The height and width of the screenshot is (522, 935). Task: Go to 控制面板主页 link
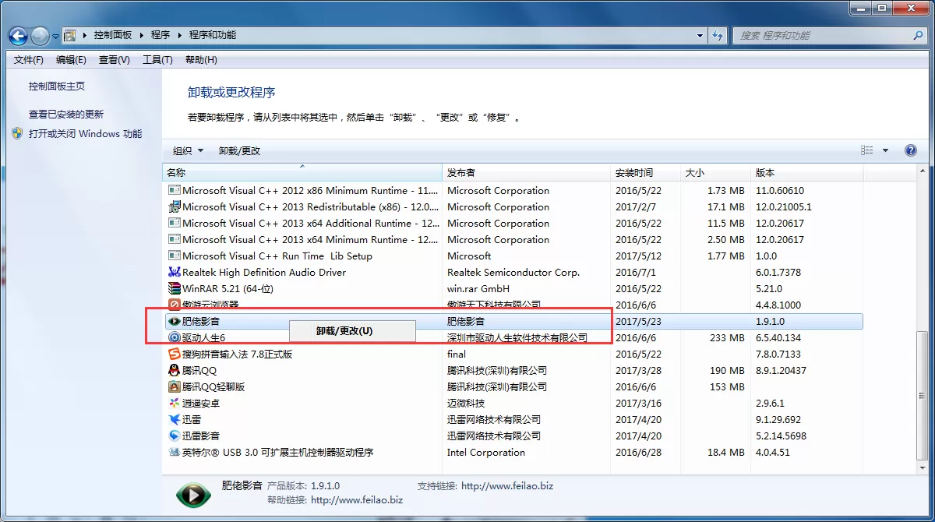coord(57,86)
